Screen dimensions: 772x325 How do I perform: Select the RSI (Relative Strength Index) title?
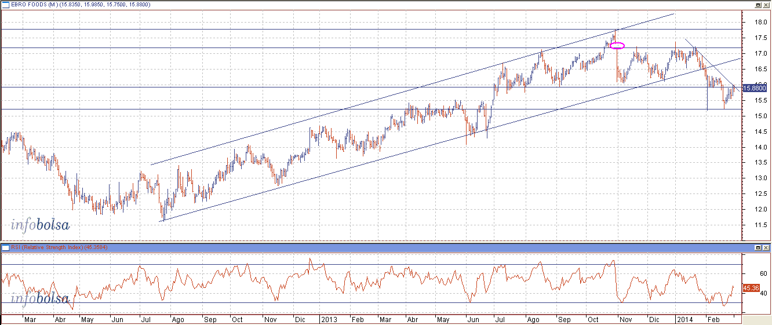(x=46, y=247)
